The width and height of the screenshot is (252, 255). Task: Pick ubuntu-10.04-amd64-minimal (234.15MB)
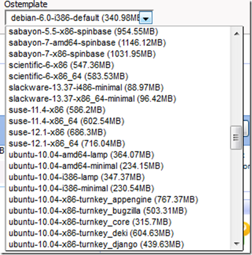(119, 166)
